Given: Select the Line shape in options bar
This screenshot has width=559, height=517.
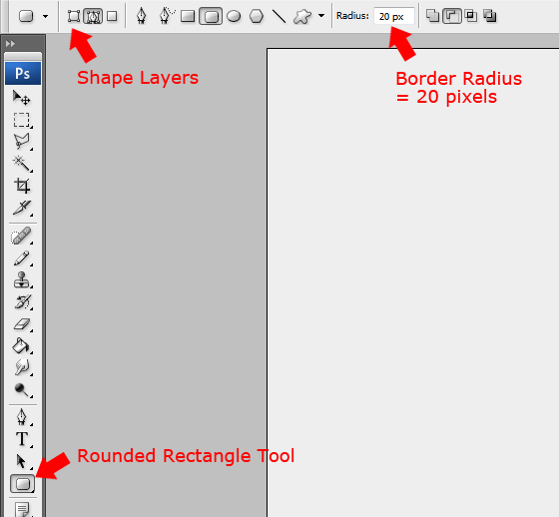Looking at the screenshot, I should (279, 16).
